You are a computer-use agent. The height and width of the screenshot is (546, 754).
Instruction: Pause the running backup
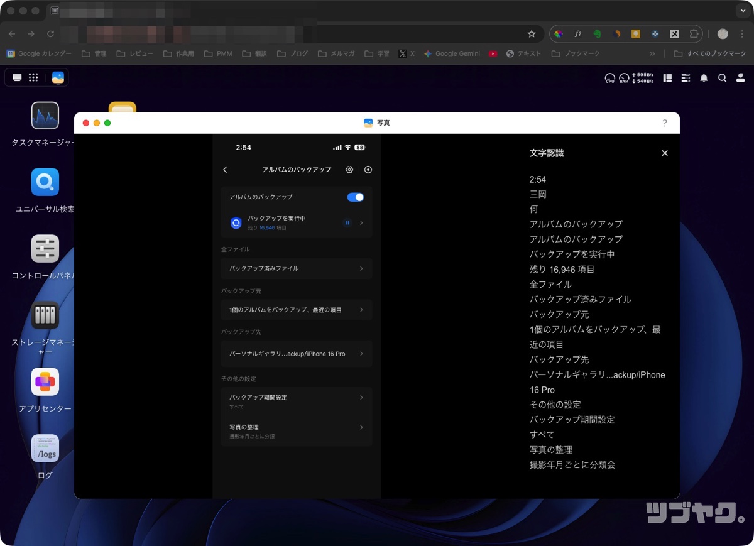click(347, 223)
